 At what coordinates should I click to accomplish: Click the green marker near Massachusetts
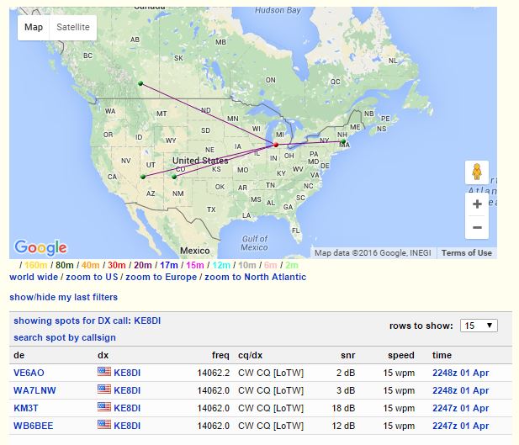click(343, 141)
